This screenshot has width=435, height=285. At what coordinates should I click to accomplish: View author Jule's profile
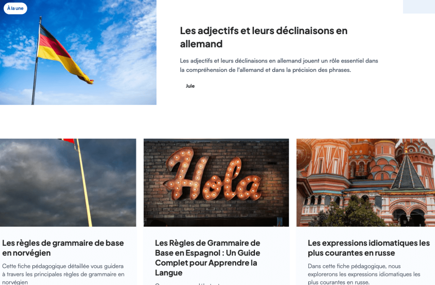(190, 86)
